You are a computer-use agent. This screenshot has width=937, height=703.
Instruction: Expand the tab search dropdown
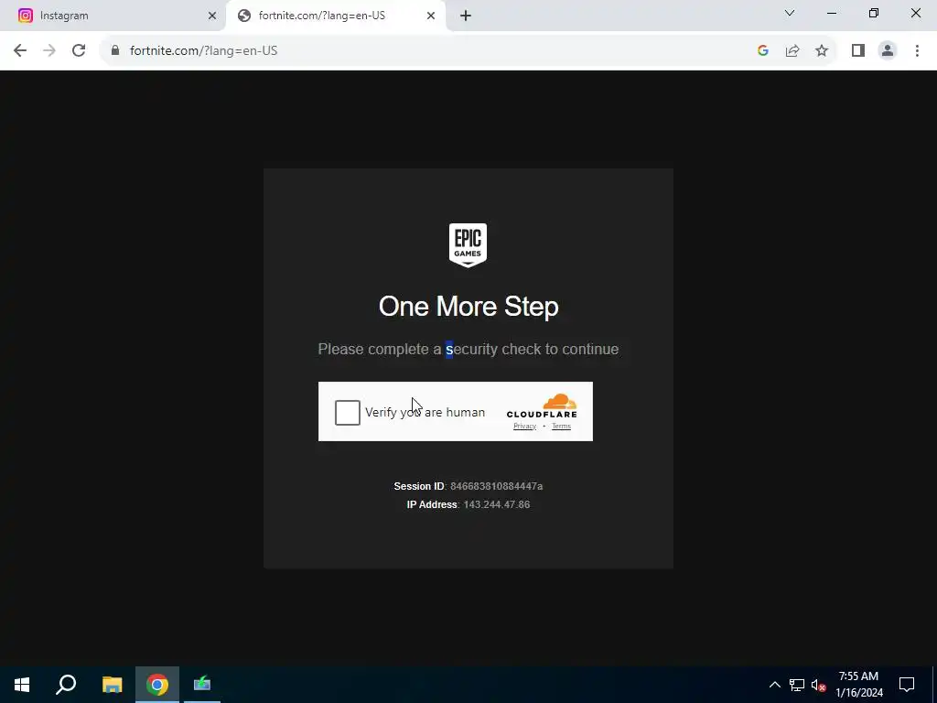[x=790, y=13]
